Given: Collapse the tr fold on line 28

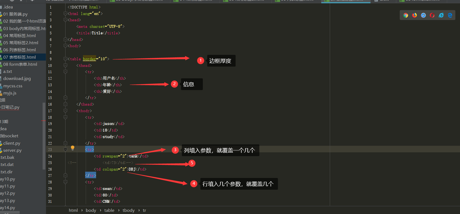Looking at the screenshot, I should (65, 182).
